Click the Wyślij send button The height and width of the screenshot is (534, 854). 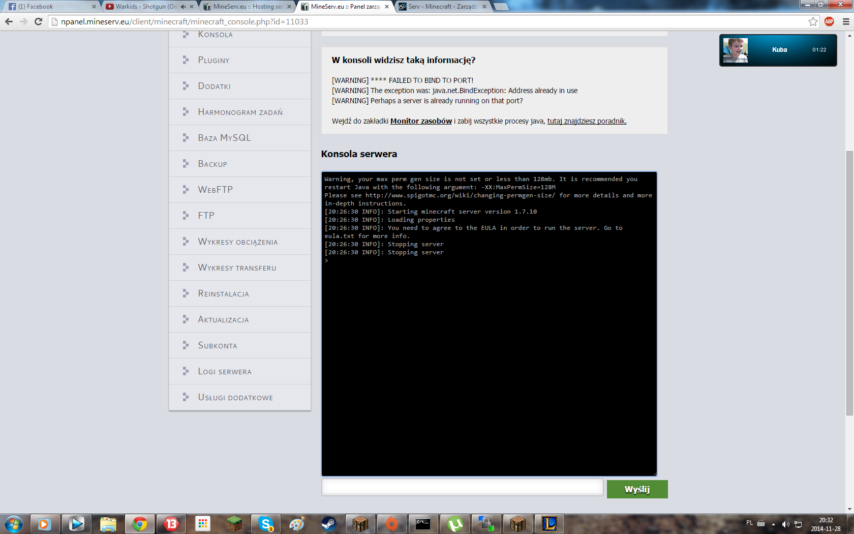637,489
